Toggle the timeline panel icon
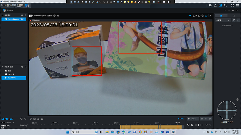Viewport: 241px width, 135px height. coord(206,16)
